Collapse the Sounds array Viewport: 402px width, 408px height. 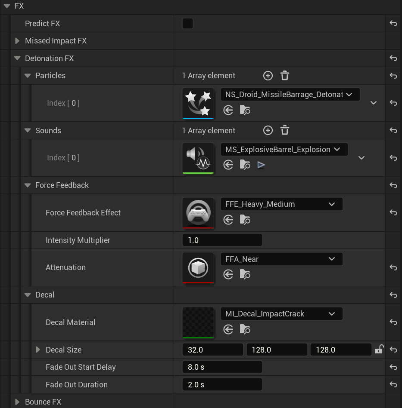point(28,131)
